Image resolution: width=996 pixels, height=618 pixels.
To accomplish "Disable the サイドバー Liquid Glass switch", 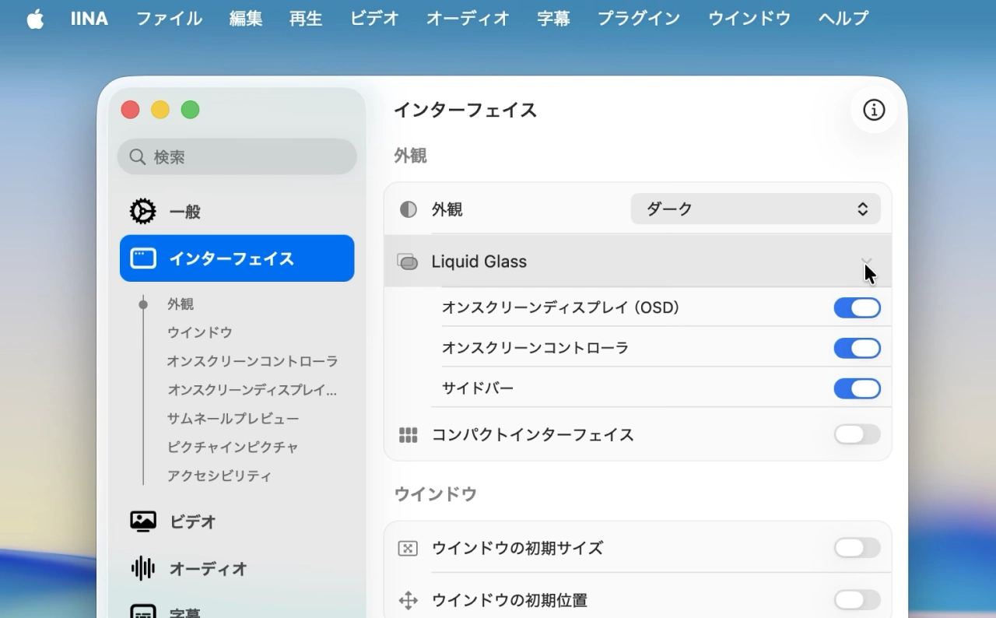I will coord(857,388).
